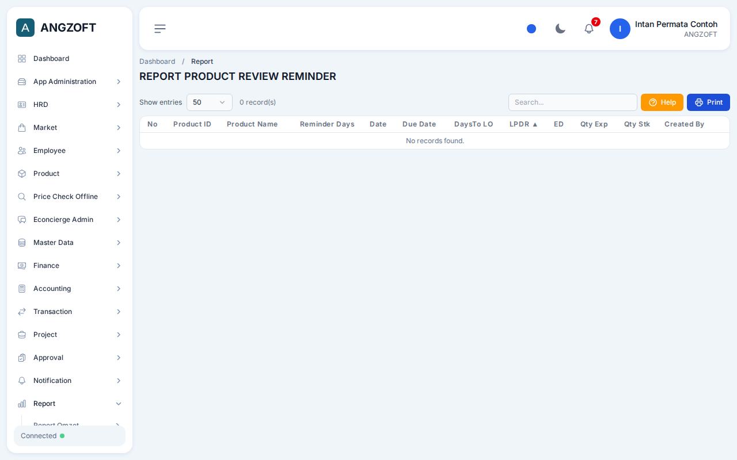Click the blue theme color dot

[531, 29]
